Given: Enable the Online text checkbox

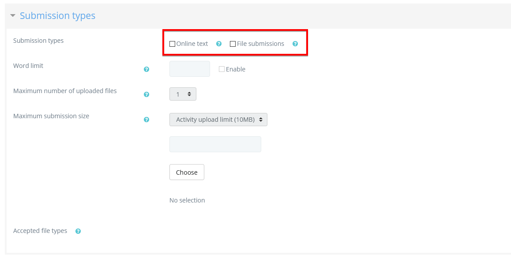Looking at the screenshot, I should (173, 44).
